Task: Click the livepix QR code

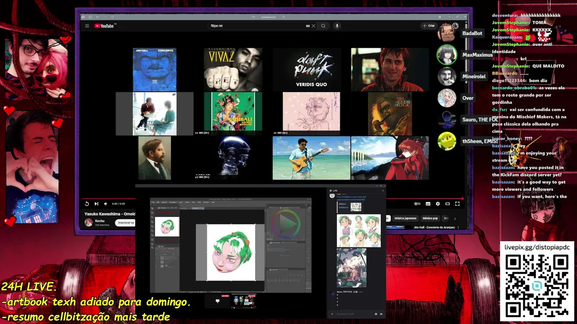Action: click(x=537, y=286)
